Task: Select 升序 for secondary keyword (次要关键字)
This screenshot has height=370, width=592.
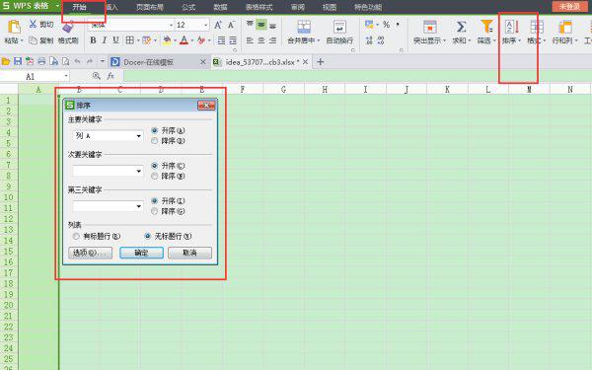Action: click(x=155, y=166)
